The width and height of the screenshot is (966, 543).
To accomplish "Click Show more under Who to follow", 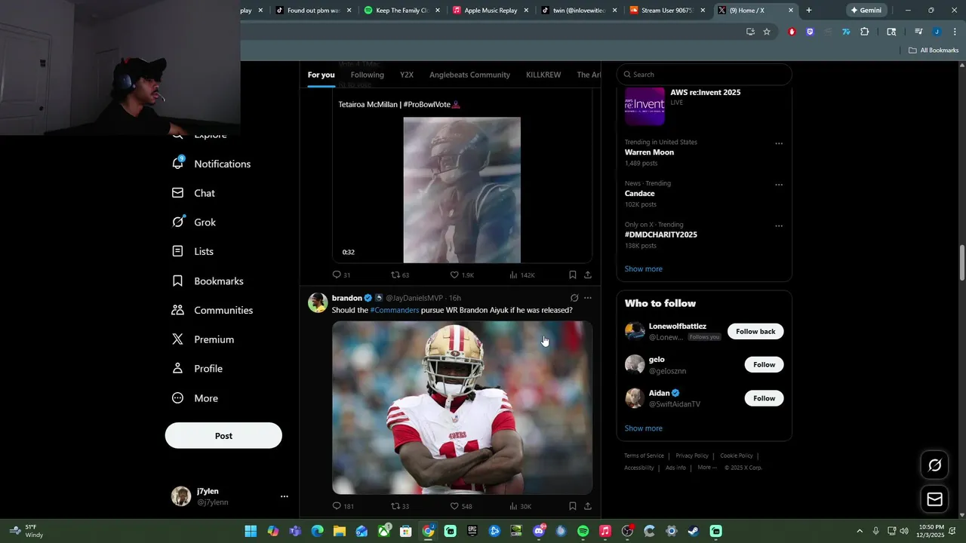I will 644,428.
